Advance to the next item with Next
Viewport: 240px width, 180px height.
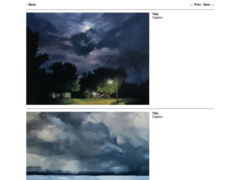pyautogui.click(x=207, y=4)
